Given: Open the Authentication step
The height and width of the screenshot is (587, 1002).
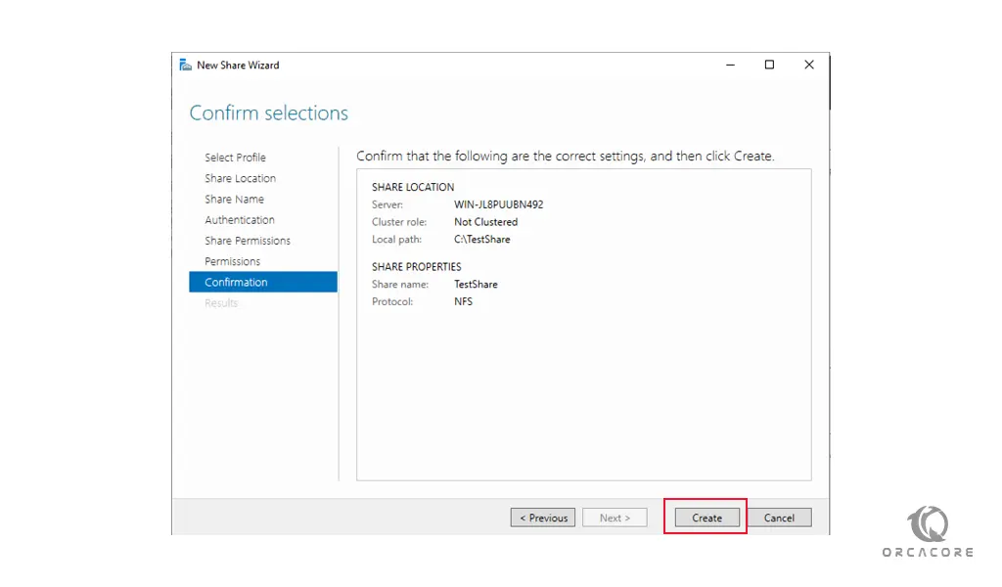Looking at the screenshot, I should click(240, 220).
